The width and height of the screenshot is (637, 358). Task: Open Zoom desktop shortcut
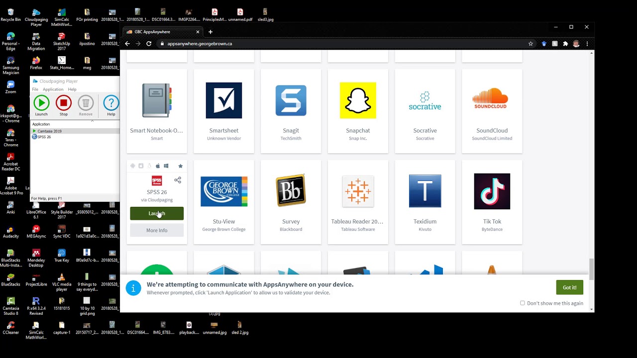tap(10, 87)
